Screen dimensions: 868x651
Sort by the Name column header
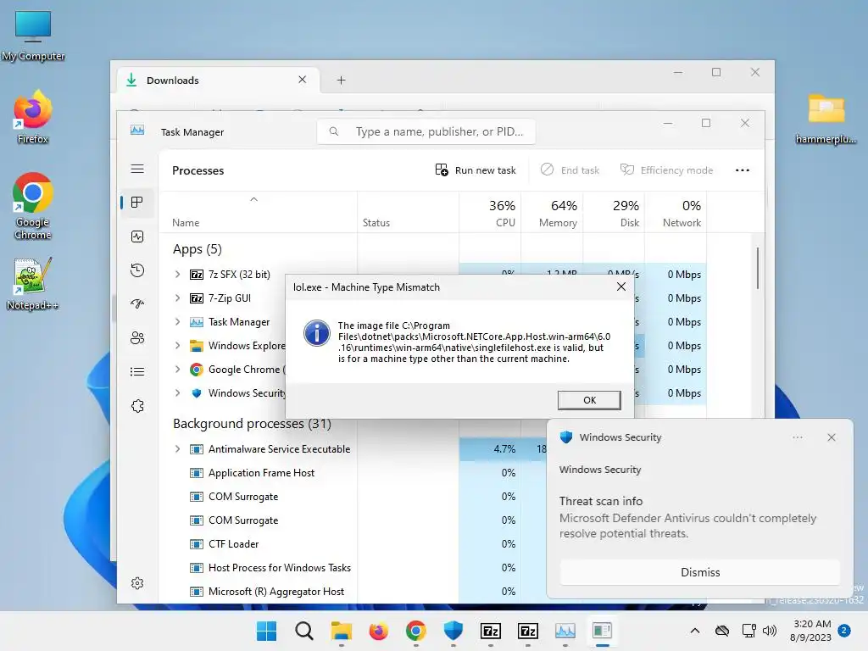[186, 223]
